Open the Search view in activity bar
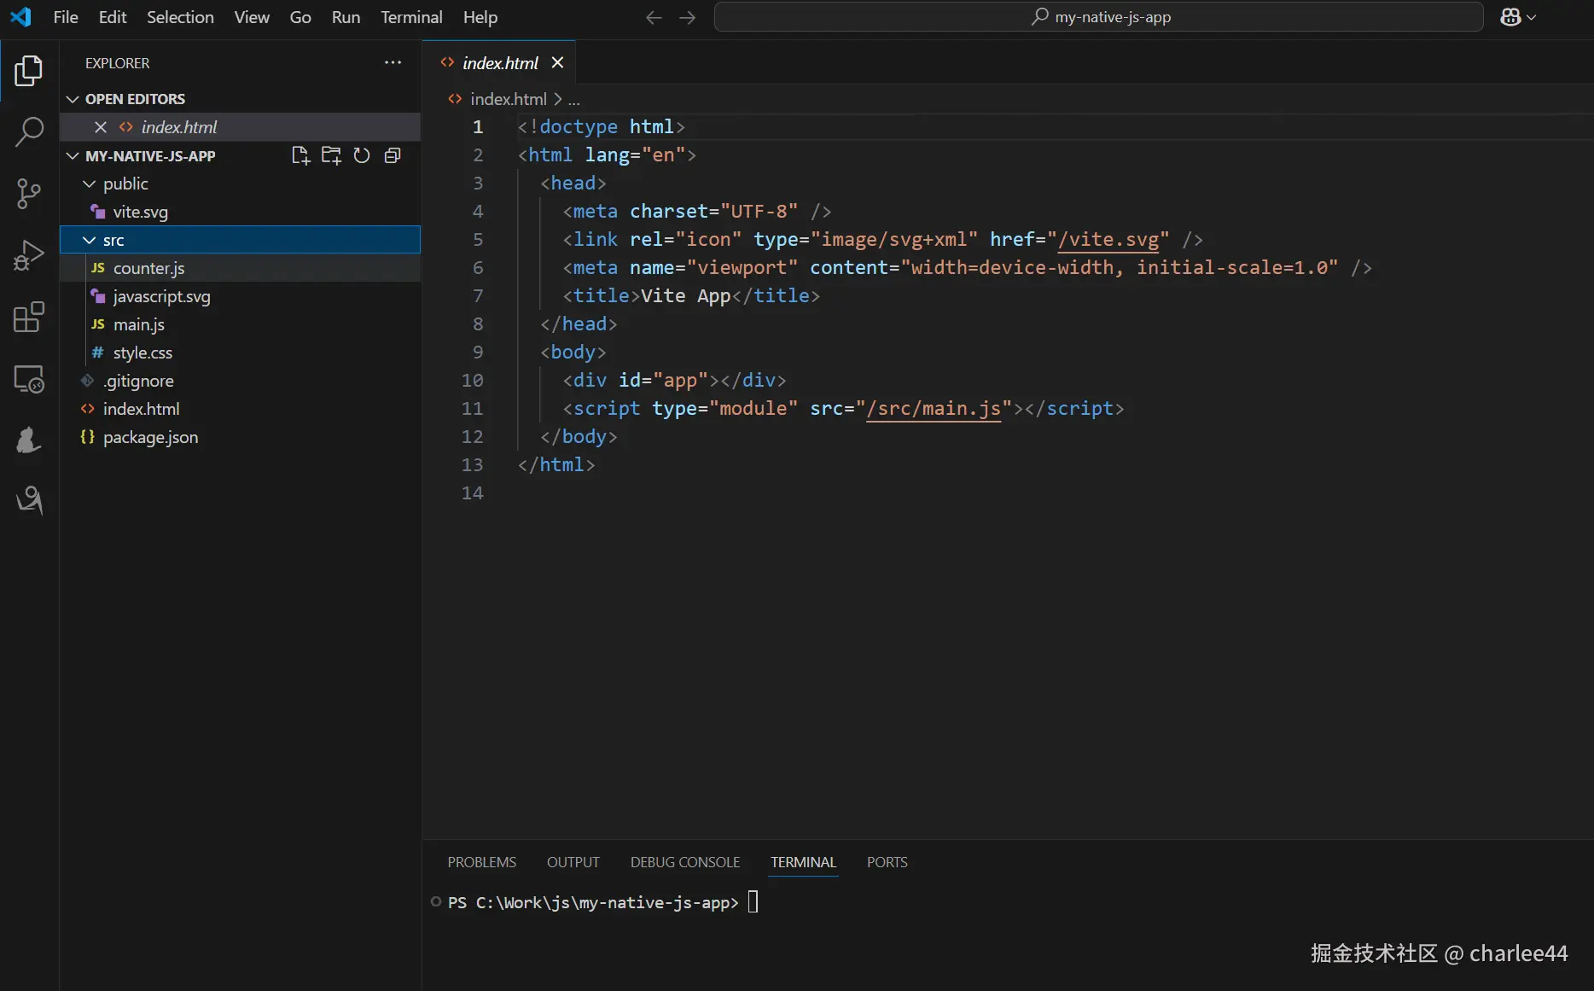This screenshot has height=991, width=1594. point(29,132)
